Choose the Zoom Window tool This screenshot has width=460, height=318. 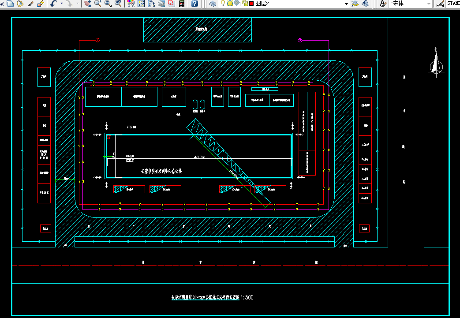point(108,4)
